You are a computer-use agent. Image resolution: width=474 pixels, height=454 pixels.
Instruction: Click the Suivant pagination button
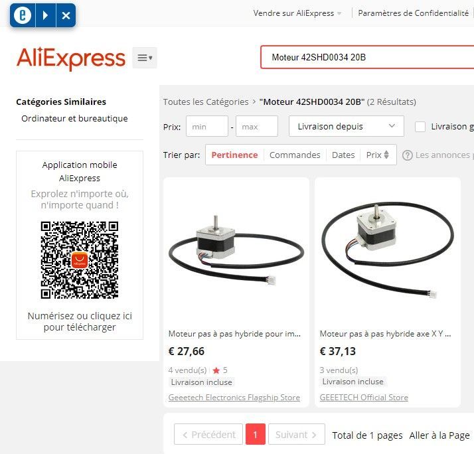pos(297,434)
